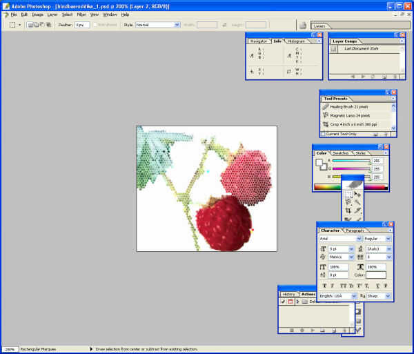The image size is (414, 354).
Task: Select the Move tool in toolbox
Action: [357, 195]
